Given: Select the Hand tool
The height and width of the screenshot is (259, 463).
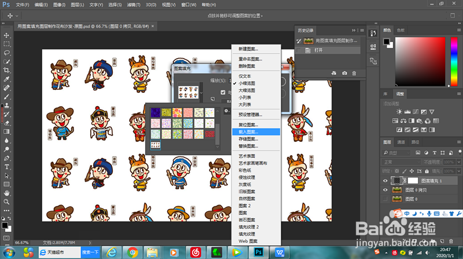Looking at the screenshot, I should coord(6,193).
